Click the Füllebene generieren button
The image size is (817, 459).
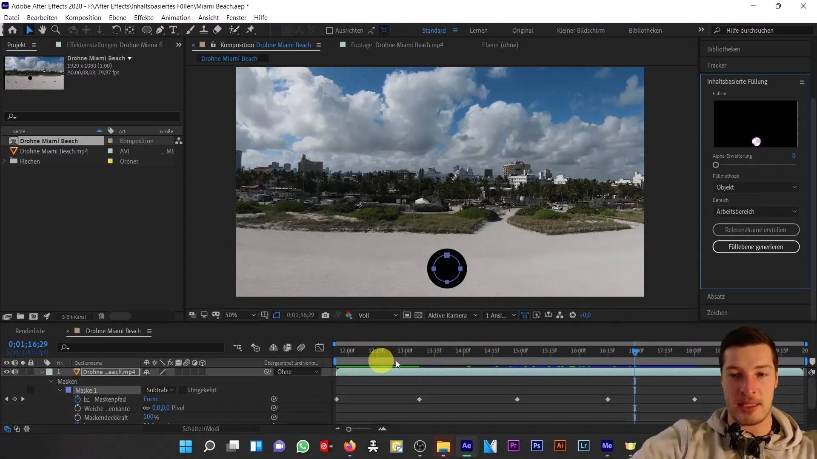click(756, 247)
